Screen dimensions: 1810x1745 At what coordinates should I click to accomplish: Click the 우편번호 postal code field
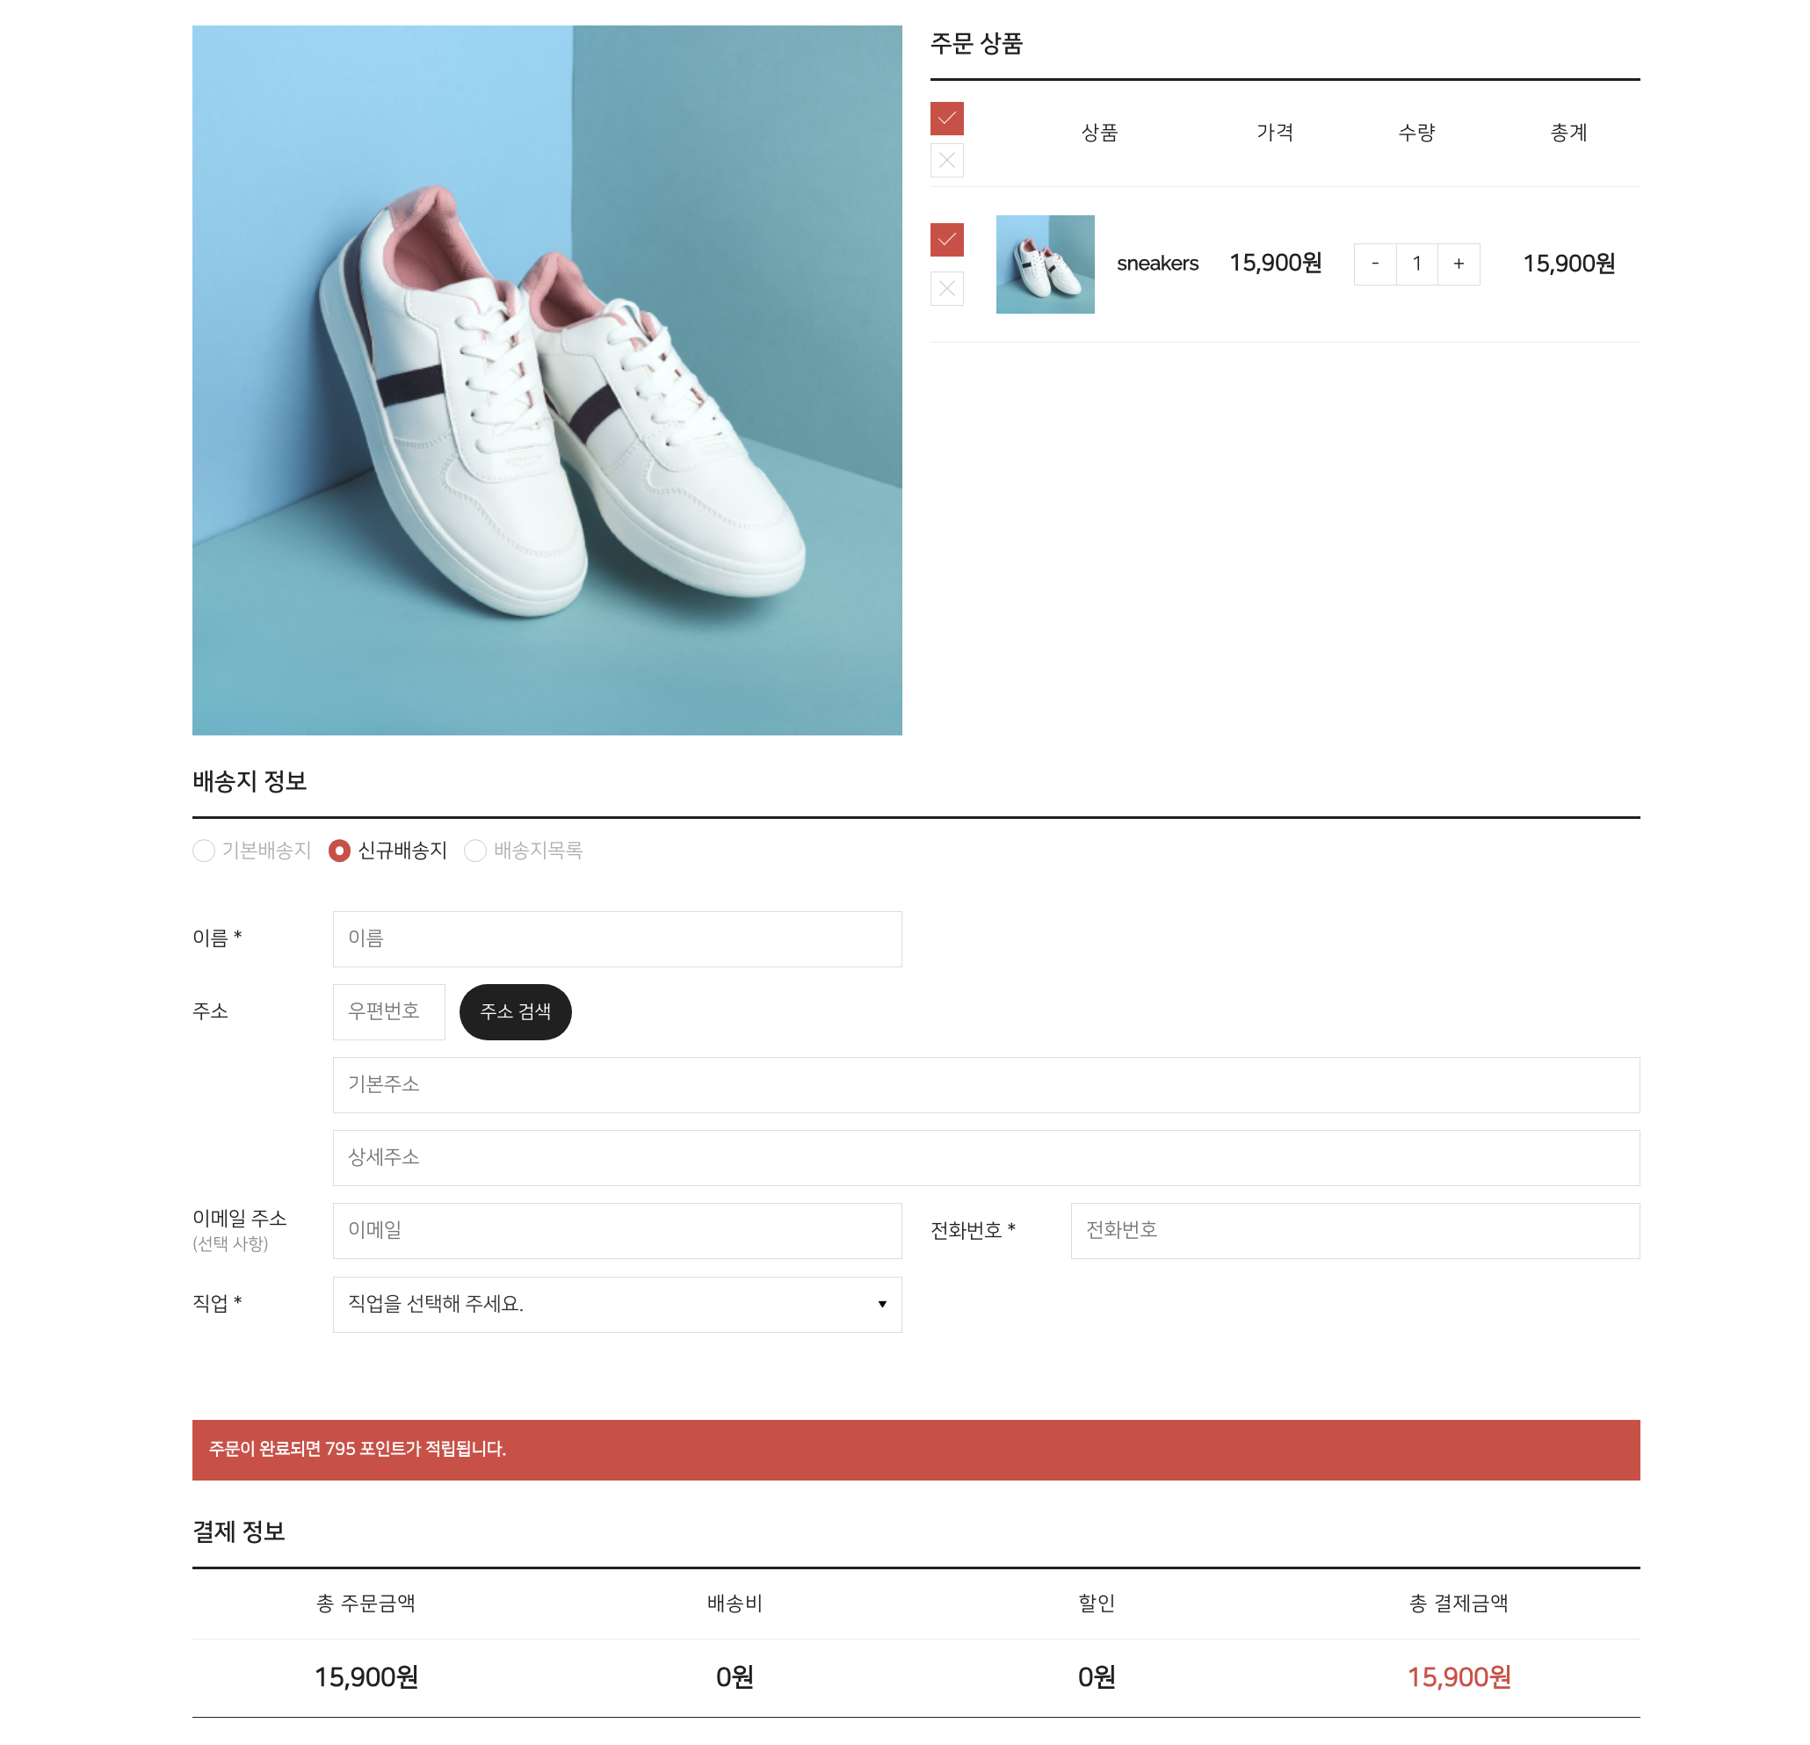(x=388, y=1012)
